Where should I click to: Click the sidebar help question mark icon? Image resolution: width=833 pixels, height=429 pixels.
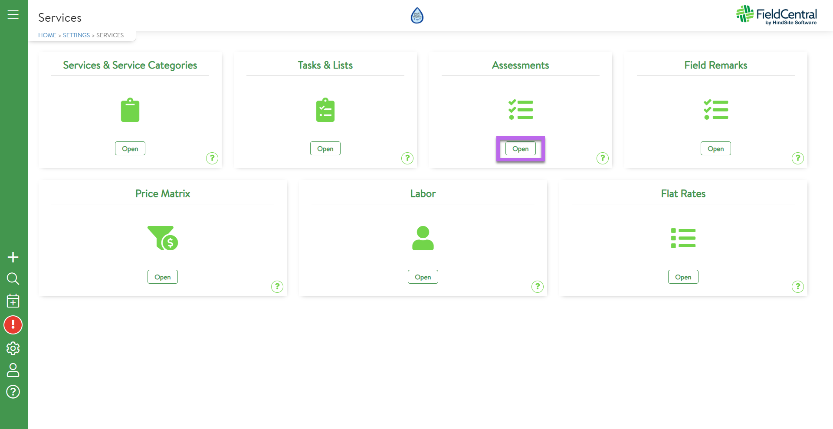(x=13, y=392)
